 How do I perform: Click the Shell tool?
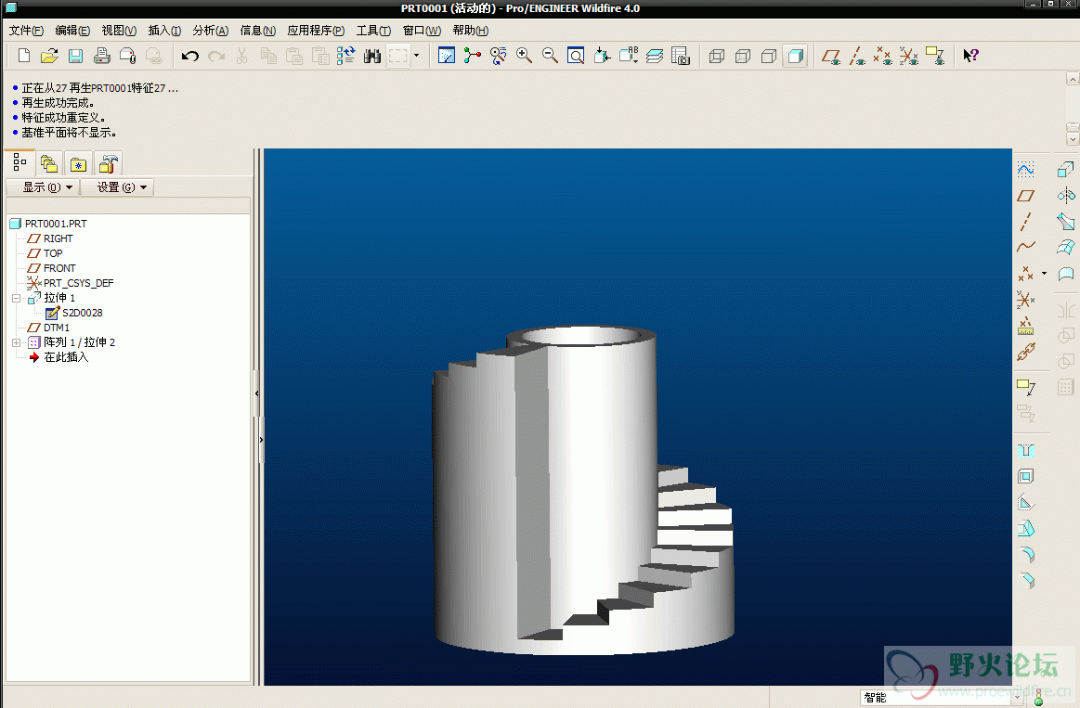1025,476
